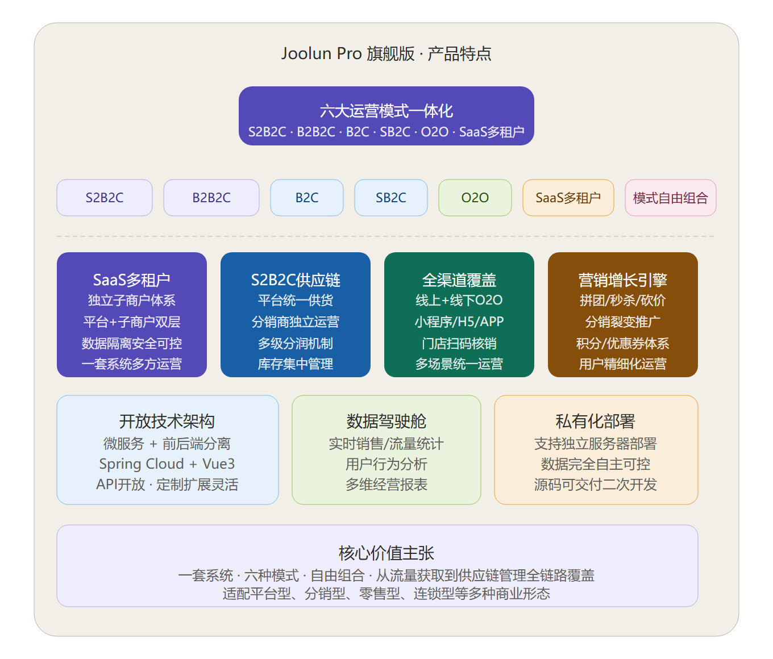773x659 pixels.
Task: Click 一套系统多方运营 line
Action: (132, 364)
